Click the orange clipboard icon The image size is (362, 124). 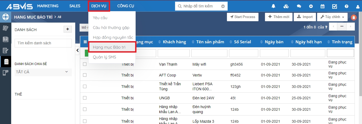coord(353,18)
